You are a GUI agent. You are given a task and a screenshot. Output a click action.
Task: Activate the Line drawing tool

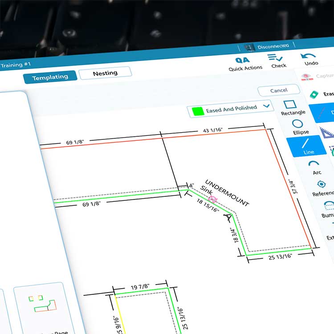307,146
